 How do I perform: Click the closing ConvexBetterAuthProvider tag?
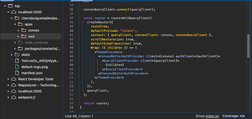(x=123, y=73)
